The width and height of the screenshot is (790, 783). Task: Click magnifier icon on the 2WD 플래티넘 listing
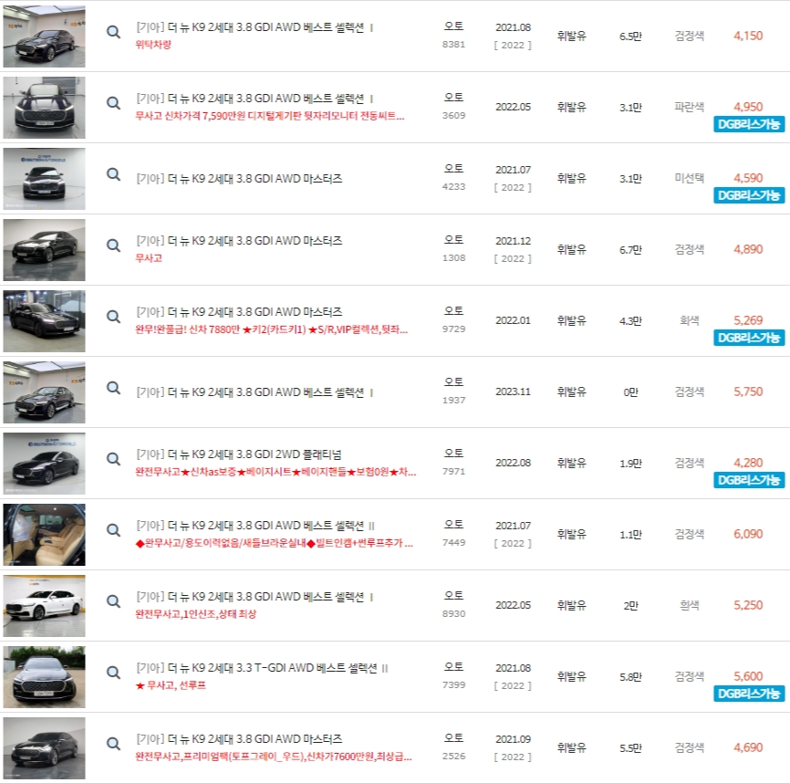click(113, 459)
